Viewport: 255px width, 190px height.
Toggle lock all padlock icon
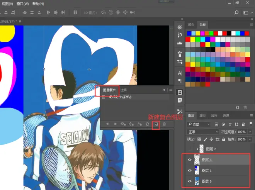224,139
